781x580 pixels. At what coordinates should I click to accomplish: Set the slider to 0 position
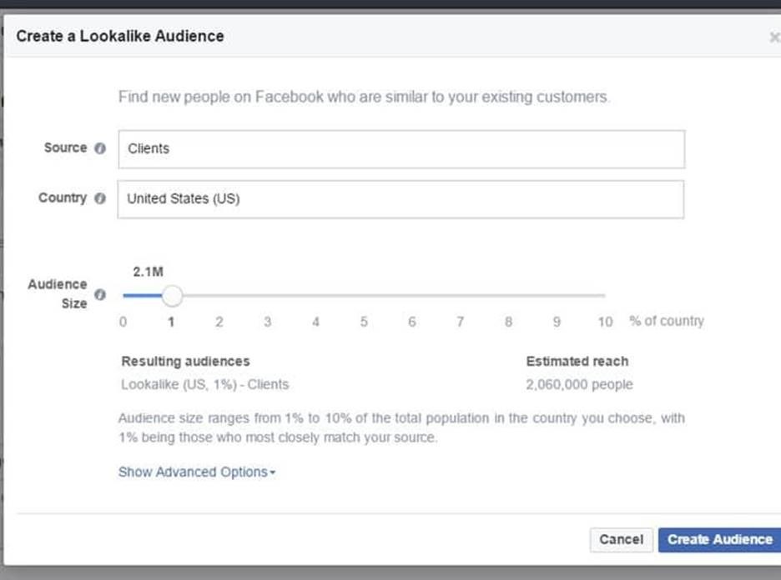click(x=123, y=296)
